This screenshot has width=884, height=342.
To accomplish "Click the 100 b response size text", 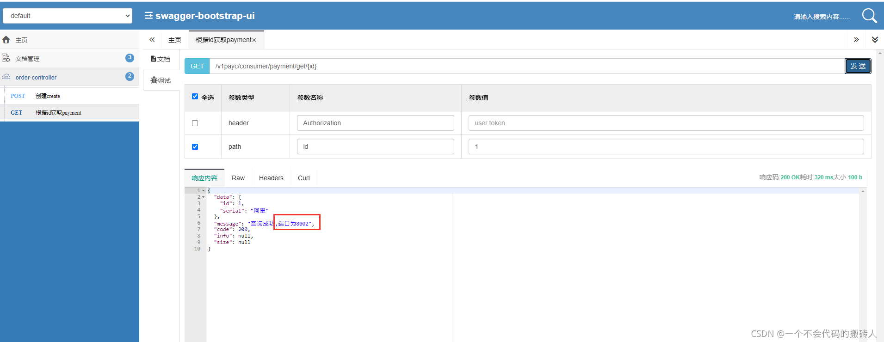I will point(855,177).
